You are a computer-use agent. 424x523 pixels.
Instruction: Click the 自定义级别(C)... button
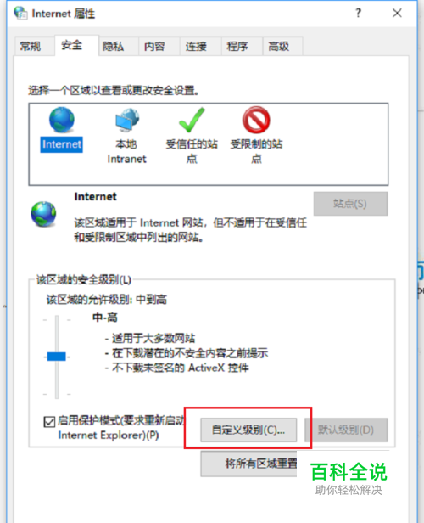tap(248, 430)
